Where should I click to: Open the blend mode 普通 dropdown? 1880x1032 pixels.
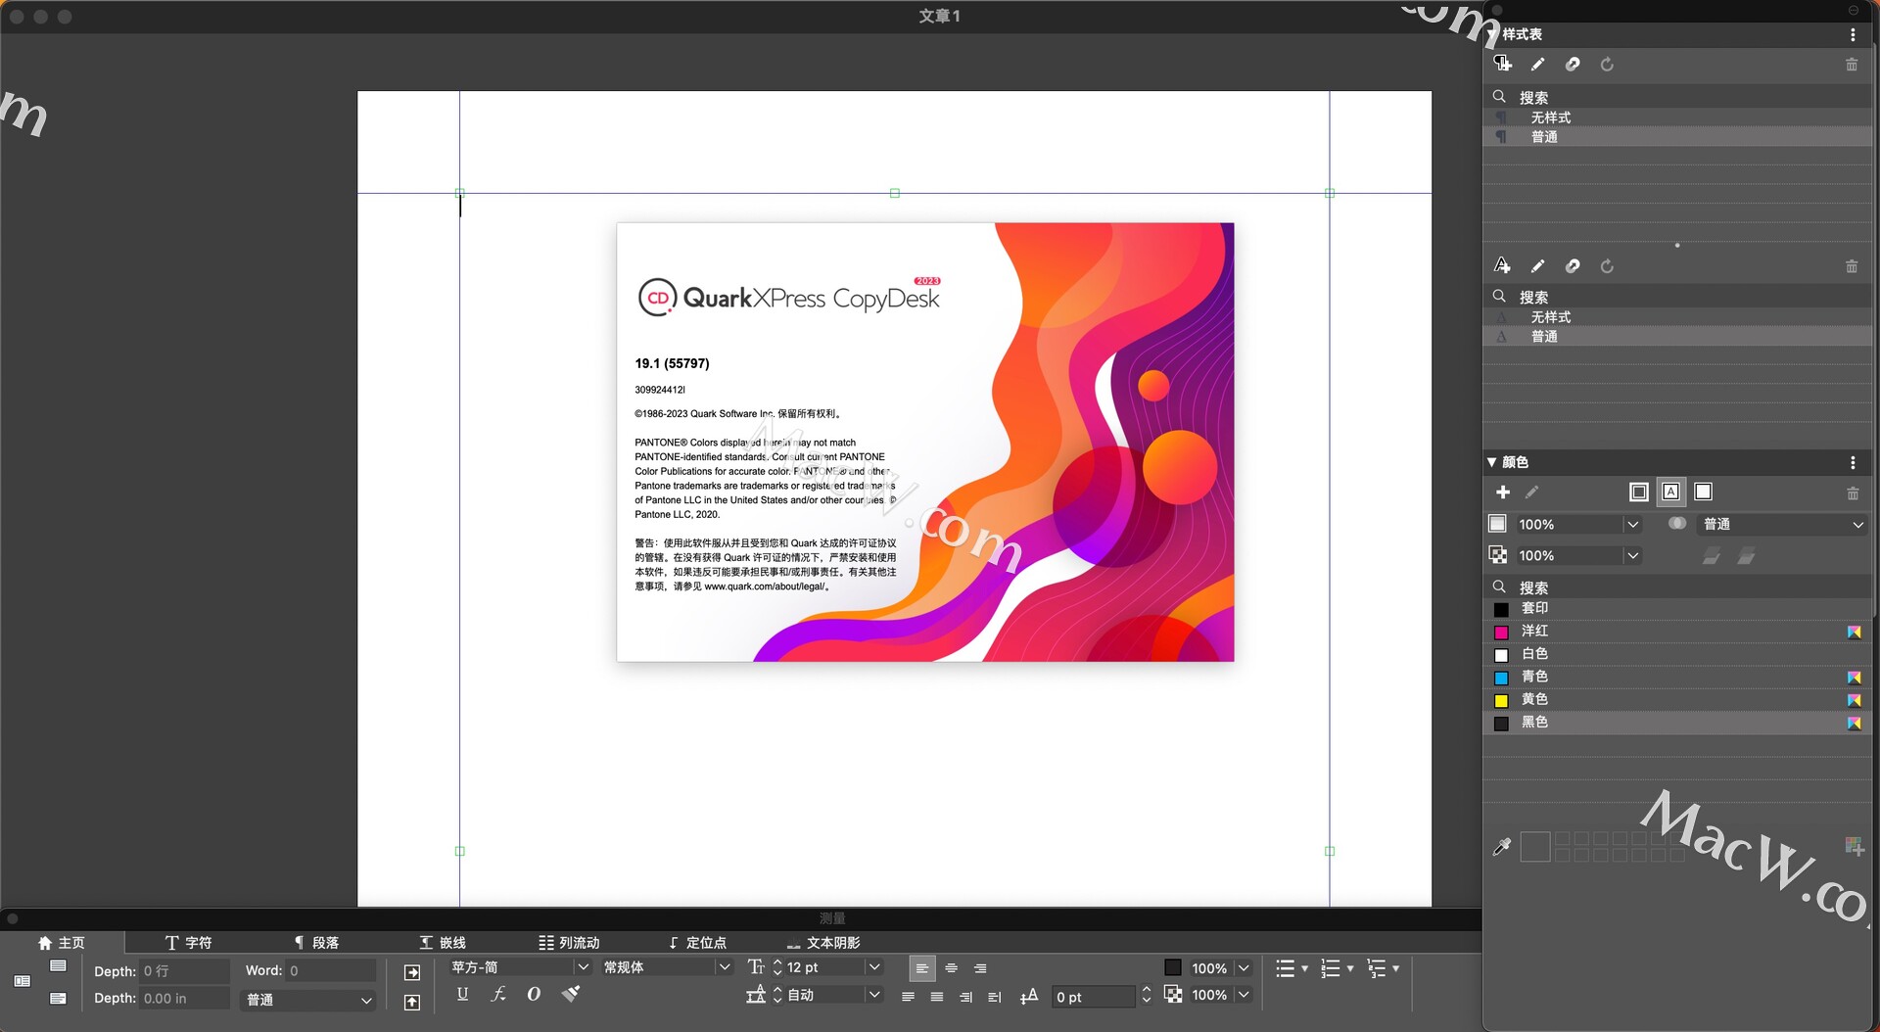[x=1783, y=525]
